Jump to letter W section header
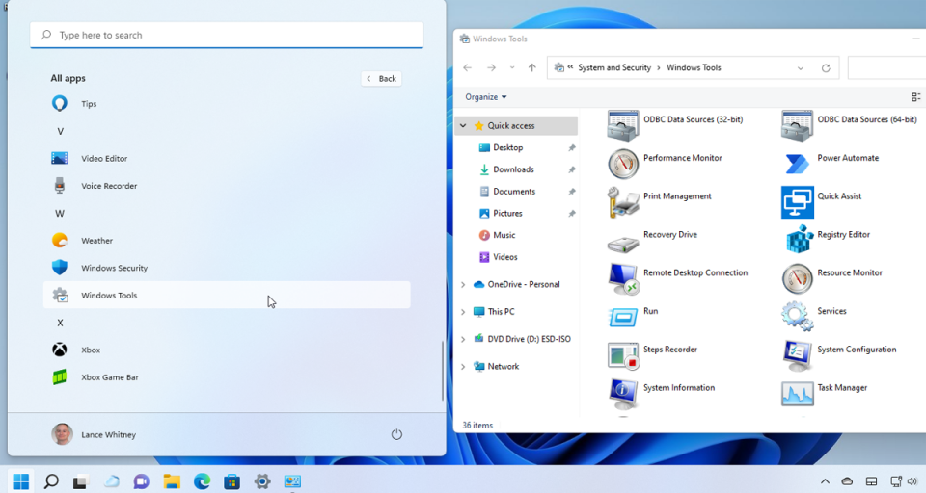The width and height of the screenshot is (926, 493). [60, 214]
